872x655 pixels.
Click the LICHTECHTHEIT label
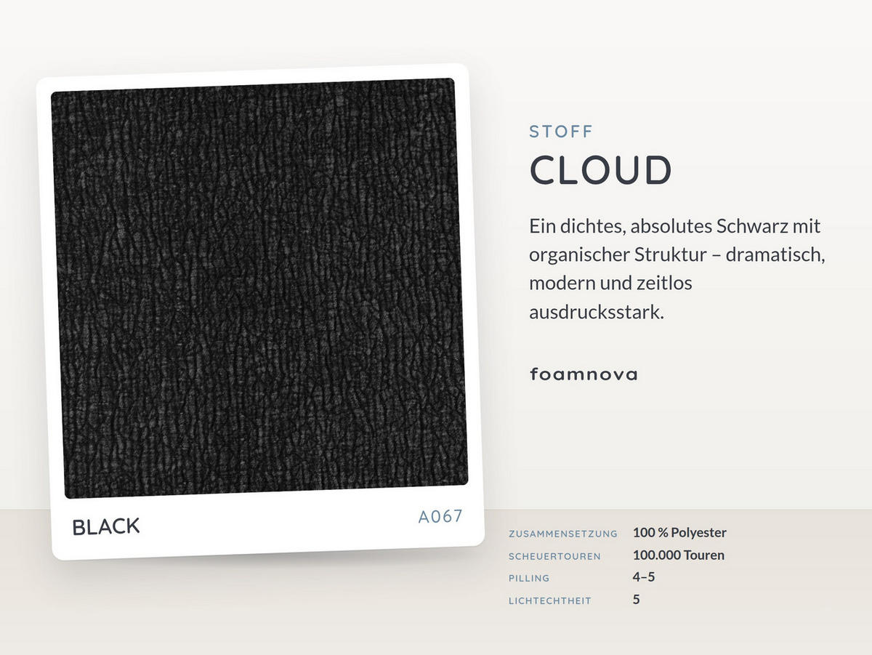[550, 601]
